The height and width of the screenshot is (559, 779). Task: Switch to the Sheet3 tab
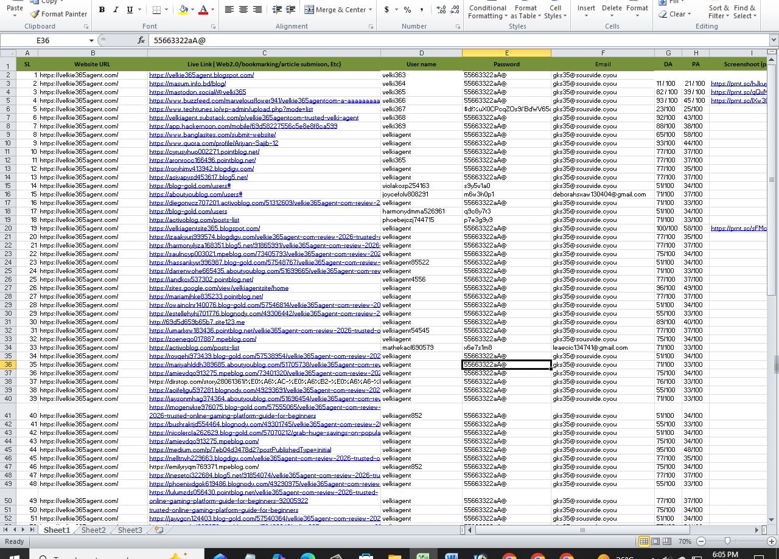[128, 530]
